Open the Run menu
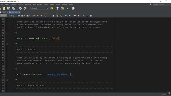The height and width of the screenshot is (96, 171). 34,5
